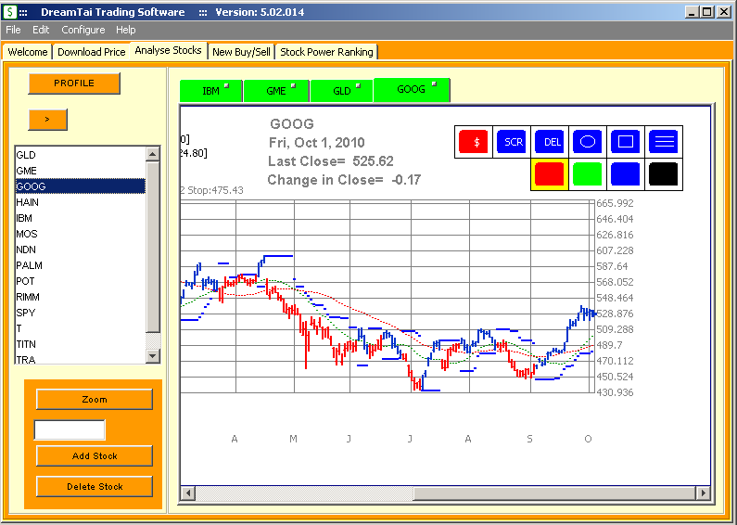Click the stock symbol input field
This screenshot has width=737, height=525.
pyautogui.click(x=70, y=429)
